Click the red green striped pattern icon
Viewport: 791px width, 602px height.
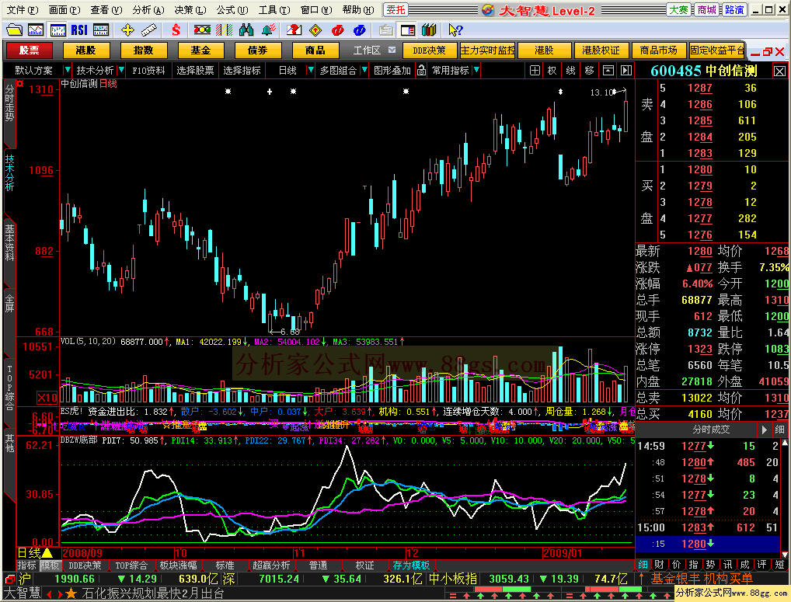224,30
